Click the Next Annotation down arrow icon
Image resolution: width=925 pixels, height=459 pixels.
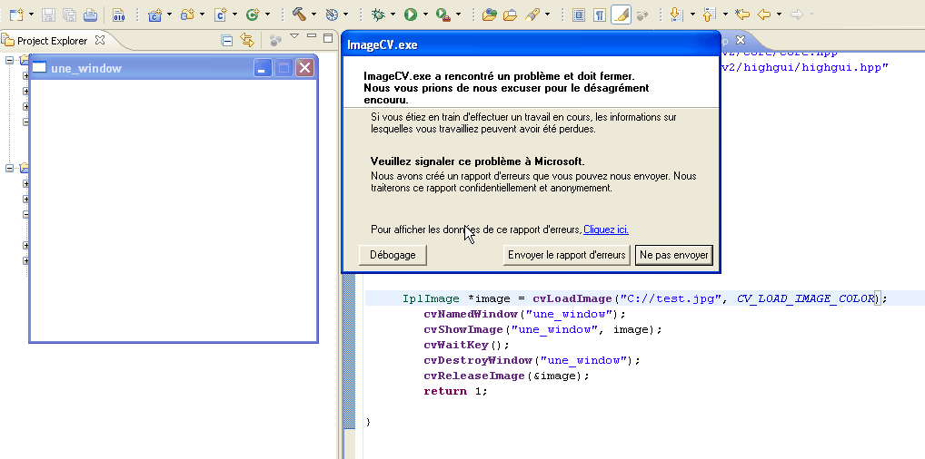677,15
